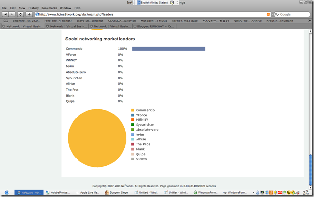314x197 pixels.
Task: Open the bookmarks book icon
Action: pos(6,21)
